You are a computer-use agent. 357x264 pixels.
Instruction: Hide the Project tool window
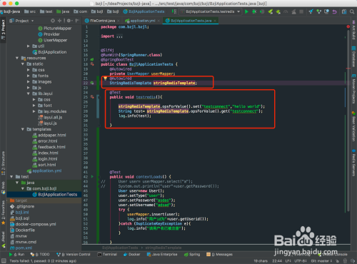77,21
